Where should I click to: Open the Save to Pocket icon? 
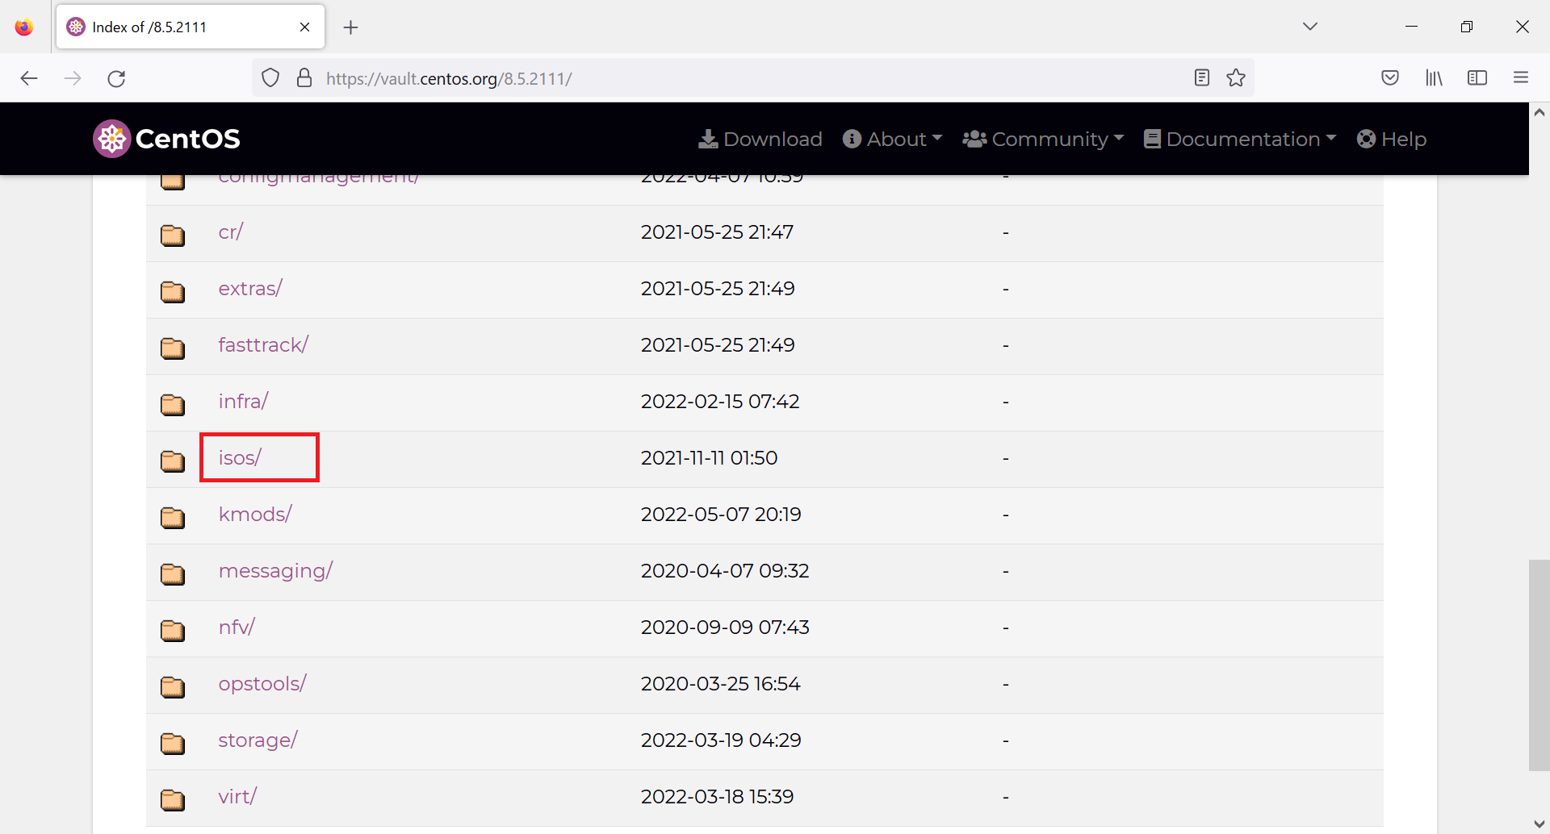click(1390, 77)
